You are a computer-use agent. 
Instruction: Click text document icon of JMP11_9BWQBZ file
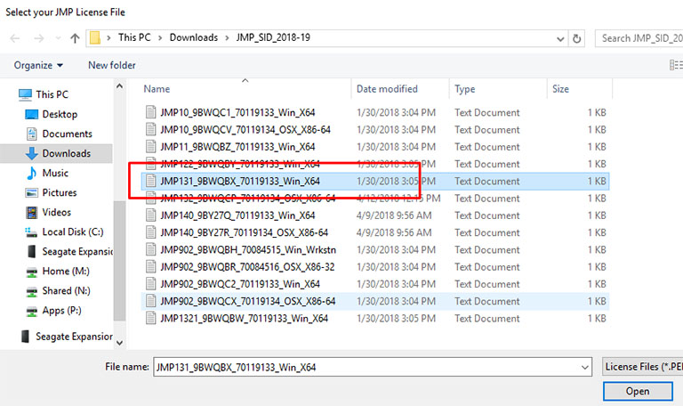pos(150,147)
